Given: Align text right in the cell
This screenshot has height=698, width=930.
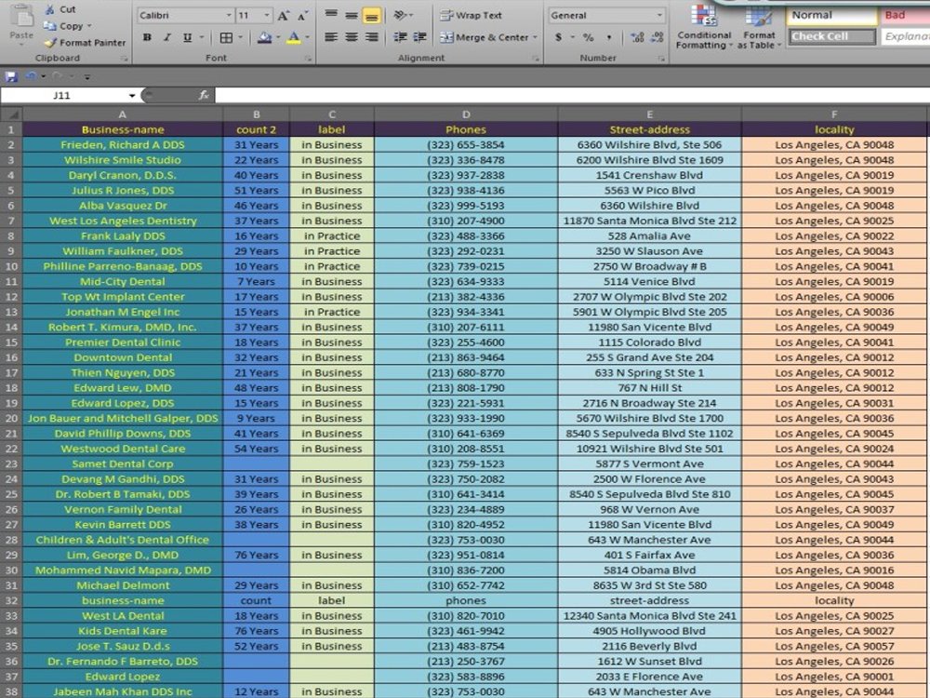Looking at the screenshot, I should (x=372, y=37).
